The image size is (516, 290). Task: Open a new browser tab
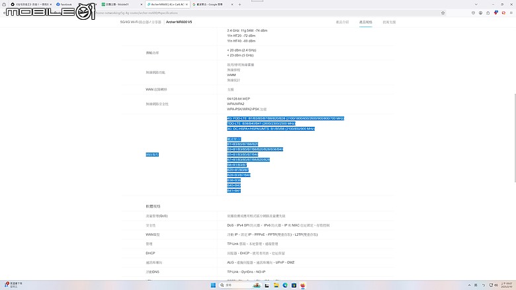tap(239, 5)
